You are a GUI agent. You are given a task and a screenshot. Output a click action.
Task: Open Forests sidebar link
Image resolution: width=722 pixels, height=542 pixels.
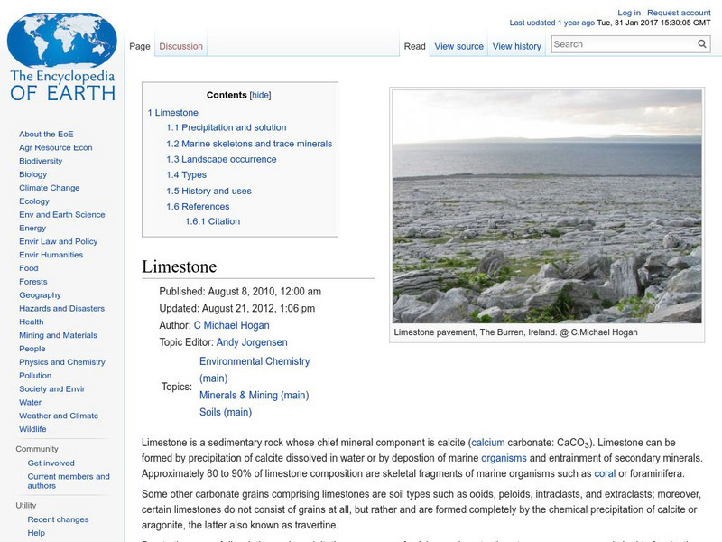(x=33, y=281)
